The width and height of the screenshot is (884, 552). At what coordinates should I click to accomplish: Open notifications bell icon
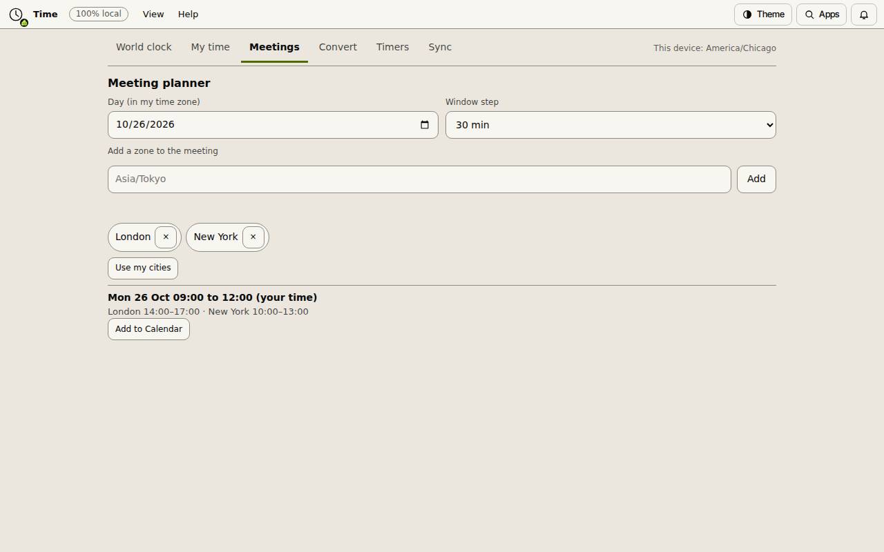click(x=864, y=14)
